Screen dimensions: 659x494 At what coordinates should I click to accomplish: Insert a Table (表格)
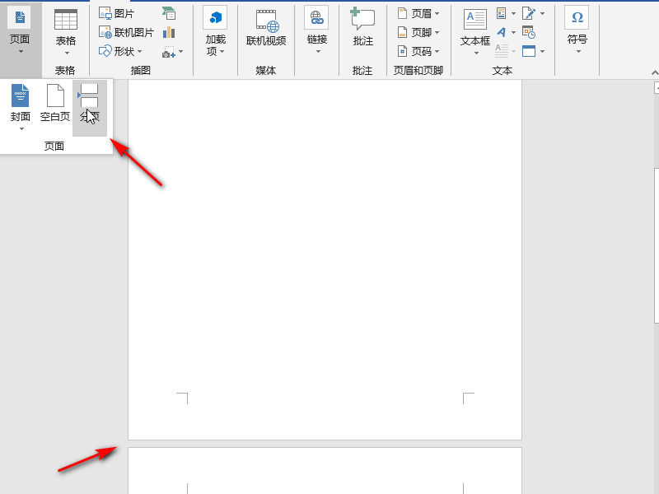(x=66, y=32)
